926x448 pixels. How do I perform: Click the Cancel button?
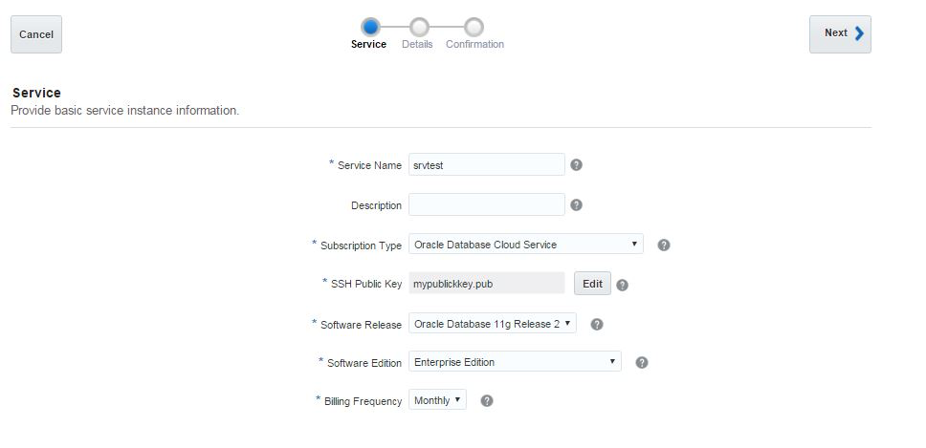pyautogui.click(x=36, y=34)
